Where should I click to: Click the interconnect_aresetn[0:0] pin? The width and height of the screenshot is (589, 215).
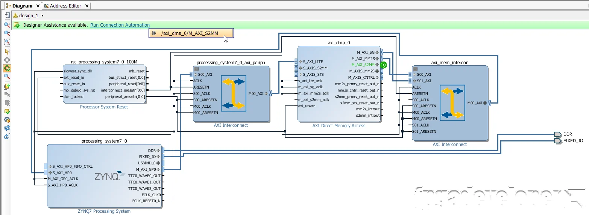(x=123, y=90)
